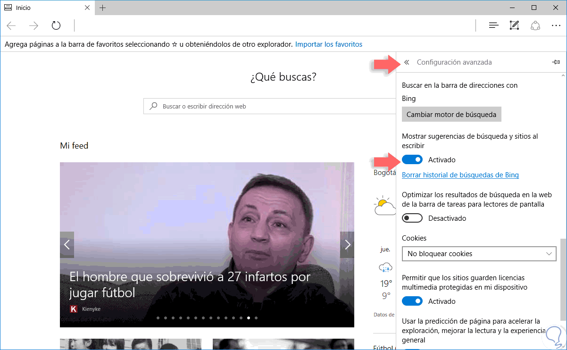The height and width of the screenshot is (350, 567).
Task: Go back with the left arrow button
Action: 11,25
